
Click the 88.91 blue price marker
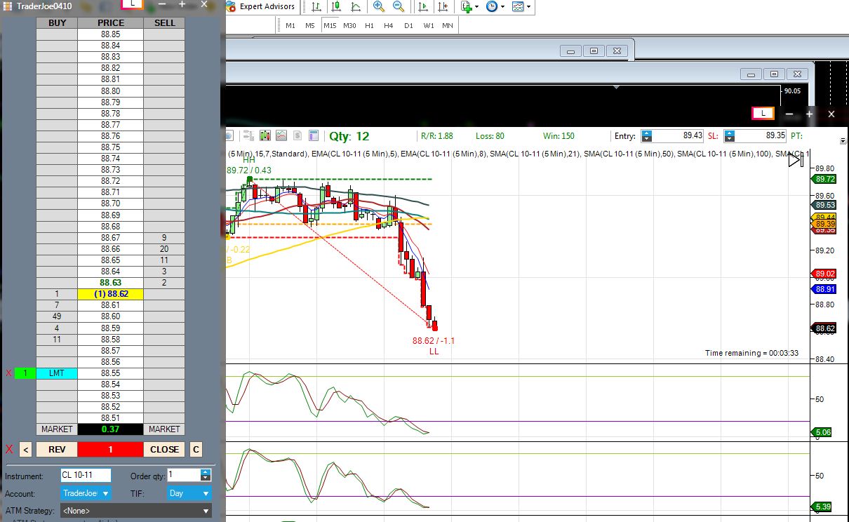coord(824,289)
